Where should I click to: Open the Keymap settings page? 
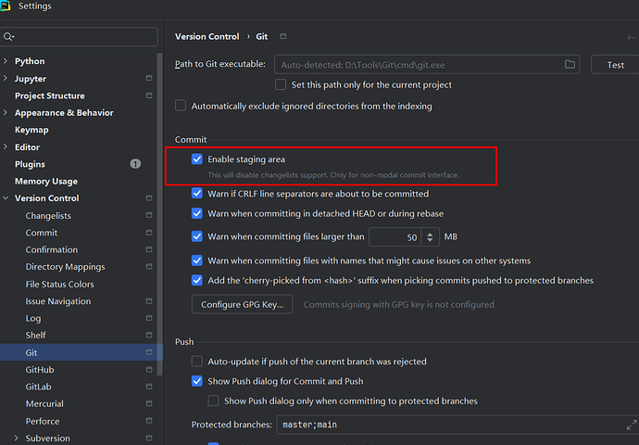click(x=31, y=130)
